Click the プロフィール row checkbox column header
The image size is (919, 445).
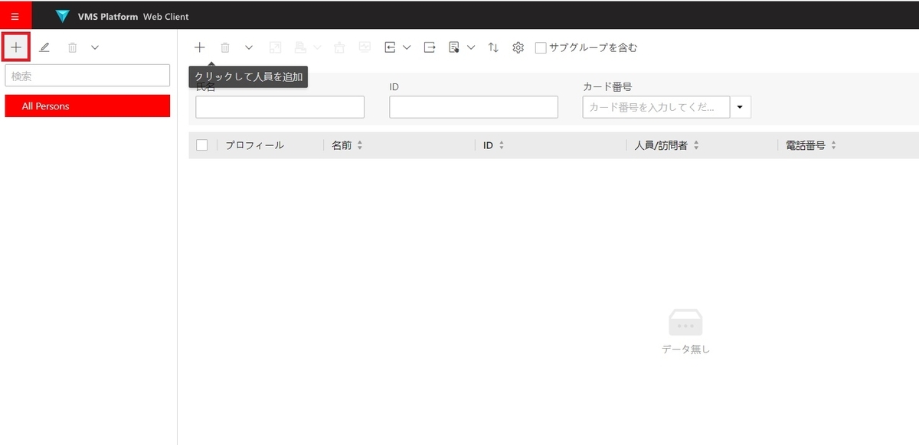click(x=255, y=145)
